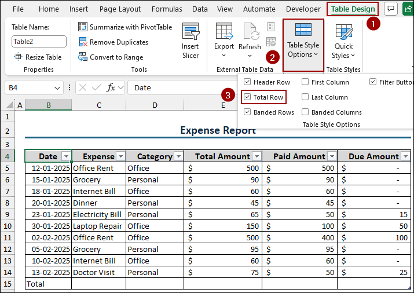Tick the First Column checkbox
This screenshot has width=414, height=293.
click(x=305, y=82)
